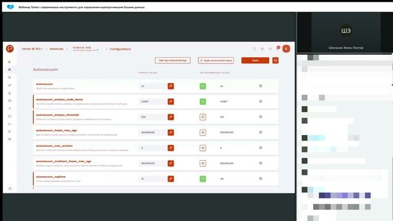Open the user avatar menu
Screen dimensions: 393x221
[286, 48]
